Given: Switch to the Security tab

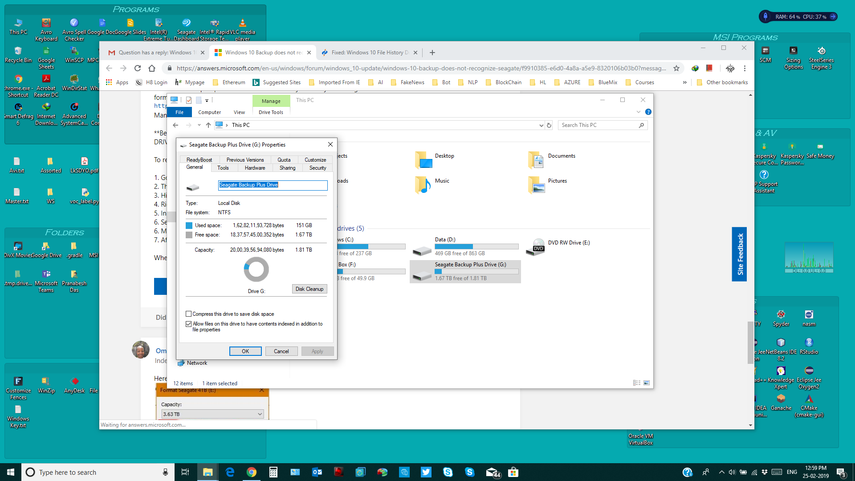Looking at the screenshot, I should (318, 168).
